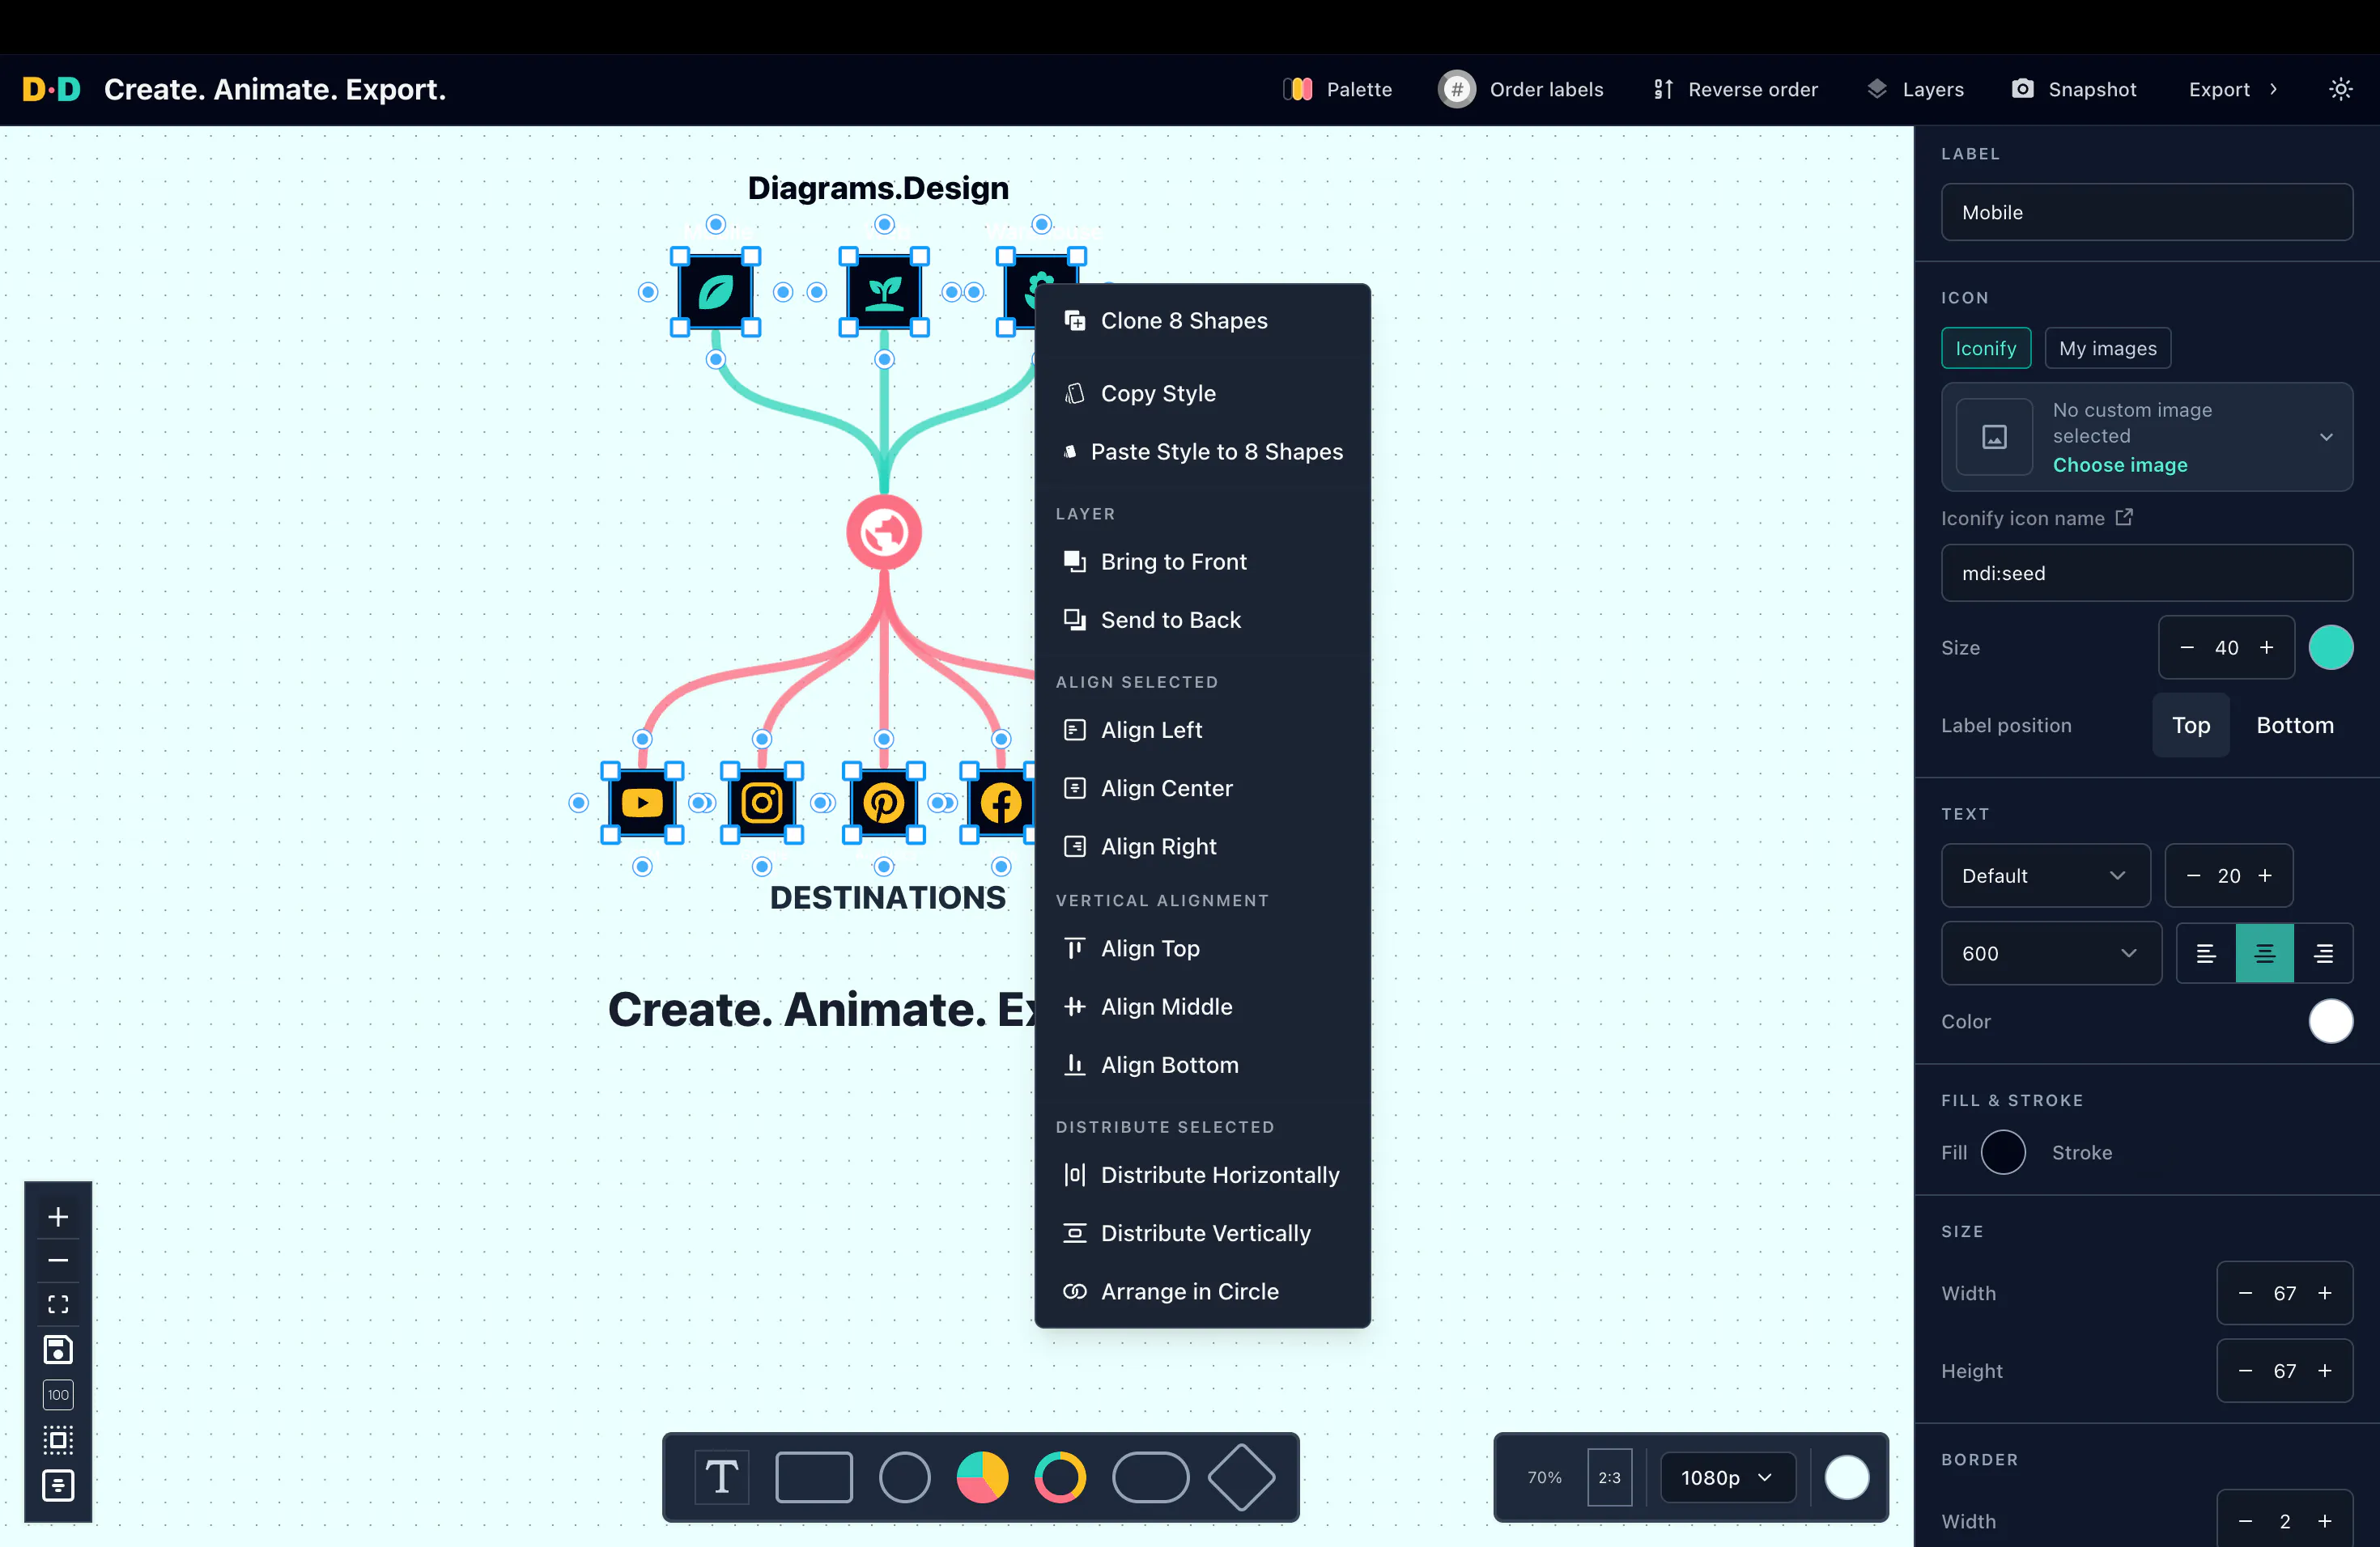Toggle light/dark theme sun icon

tap(2340, 89)
